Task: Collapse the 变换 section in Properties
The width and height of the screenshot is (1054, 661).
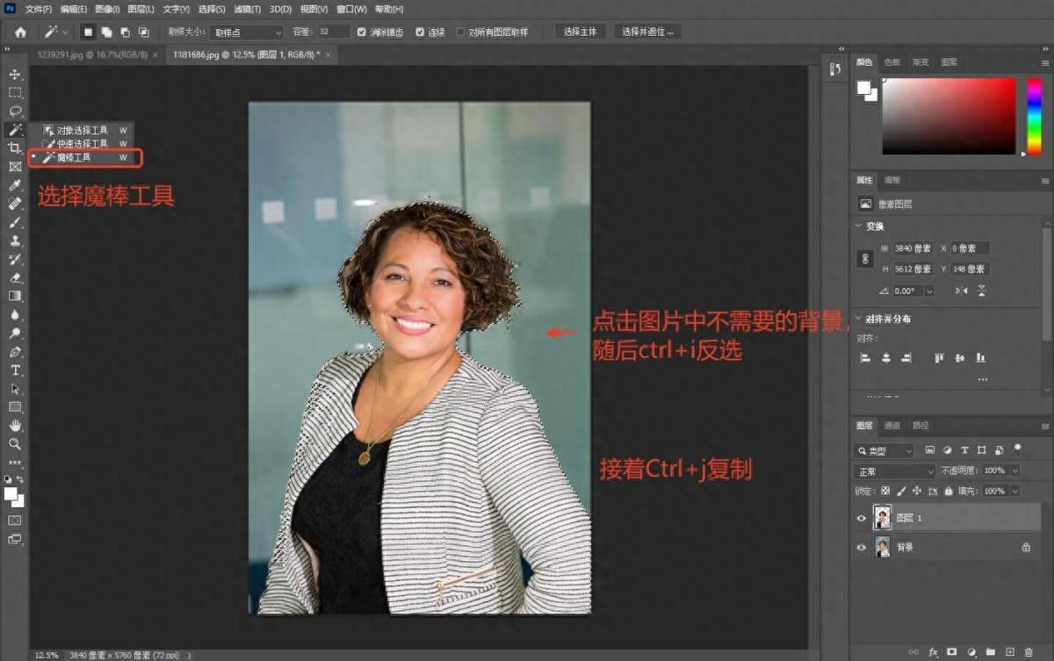Action: point(858,226)
